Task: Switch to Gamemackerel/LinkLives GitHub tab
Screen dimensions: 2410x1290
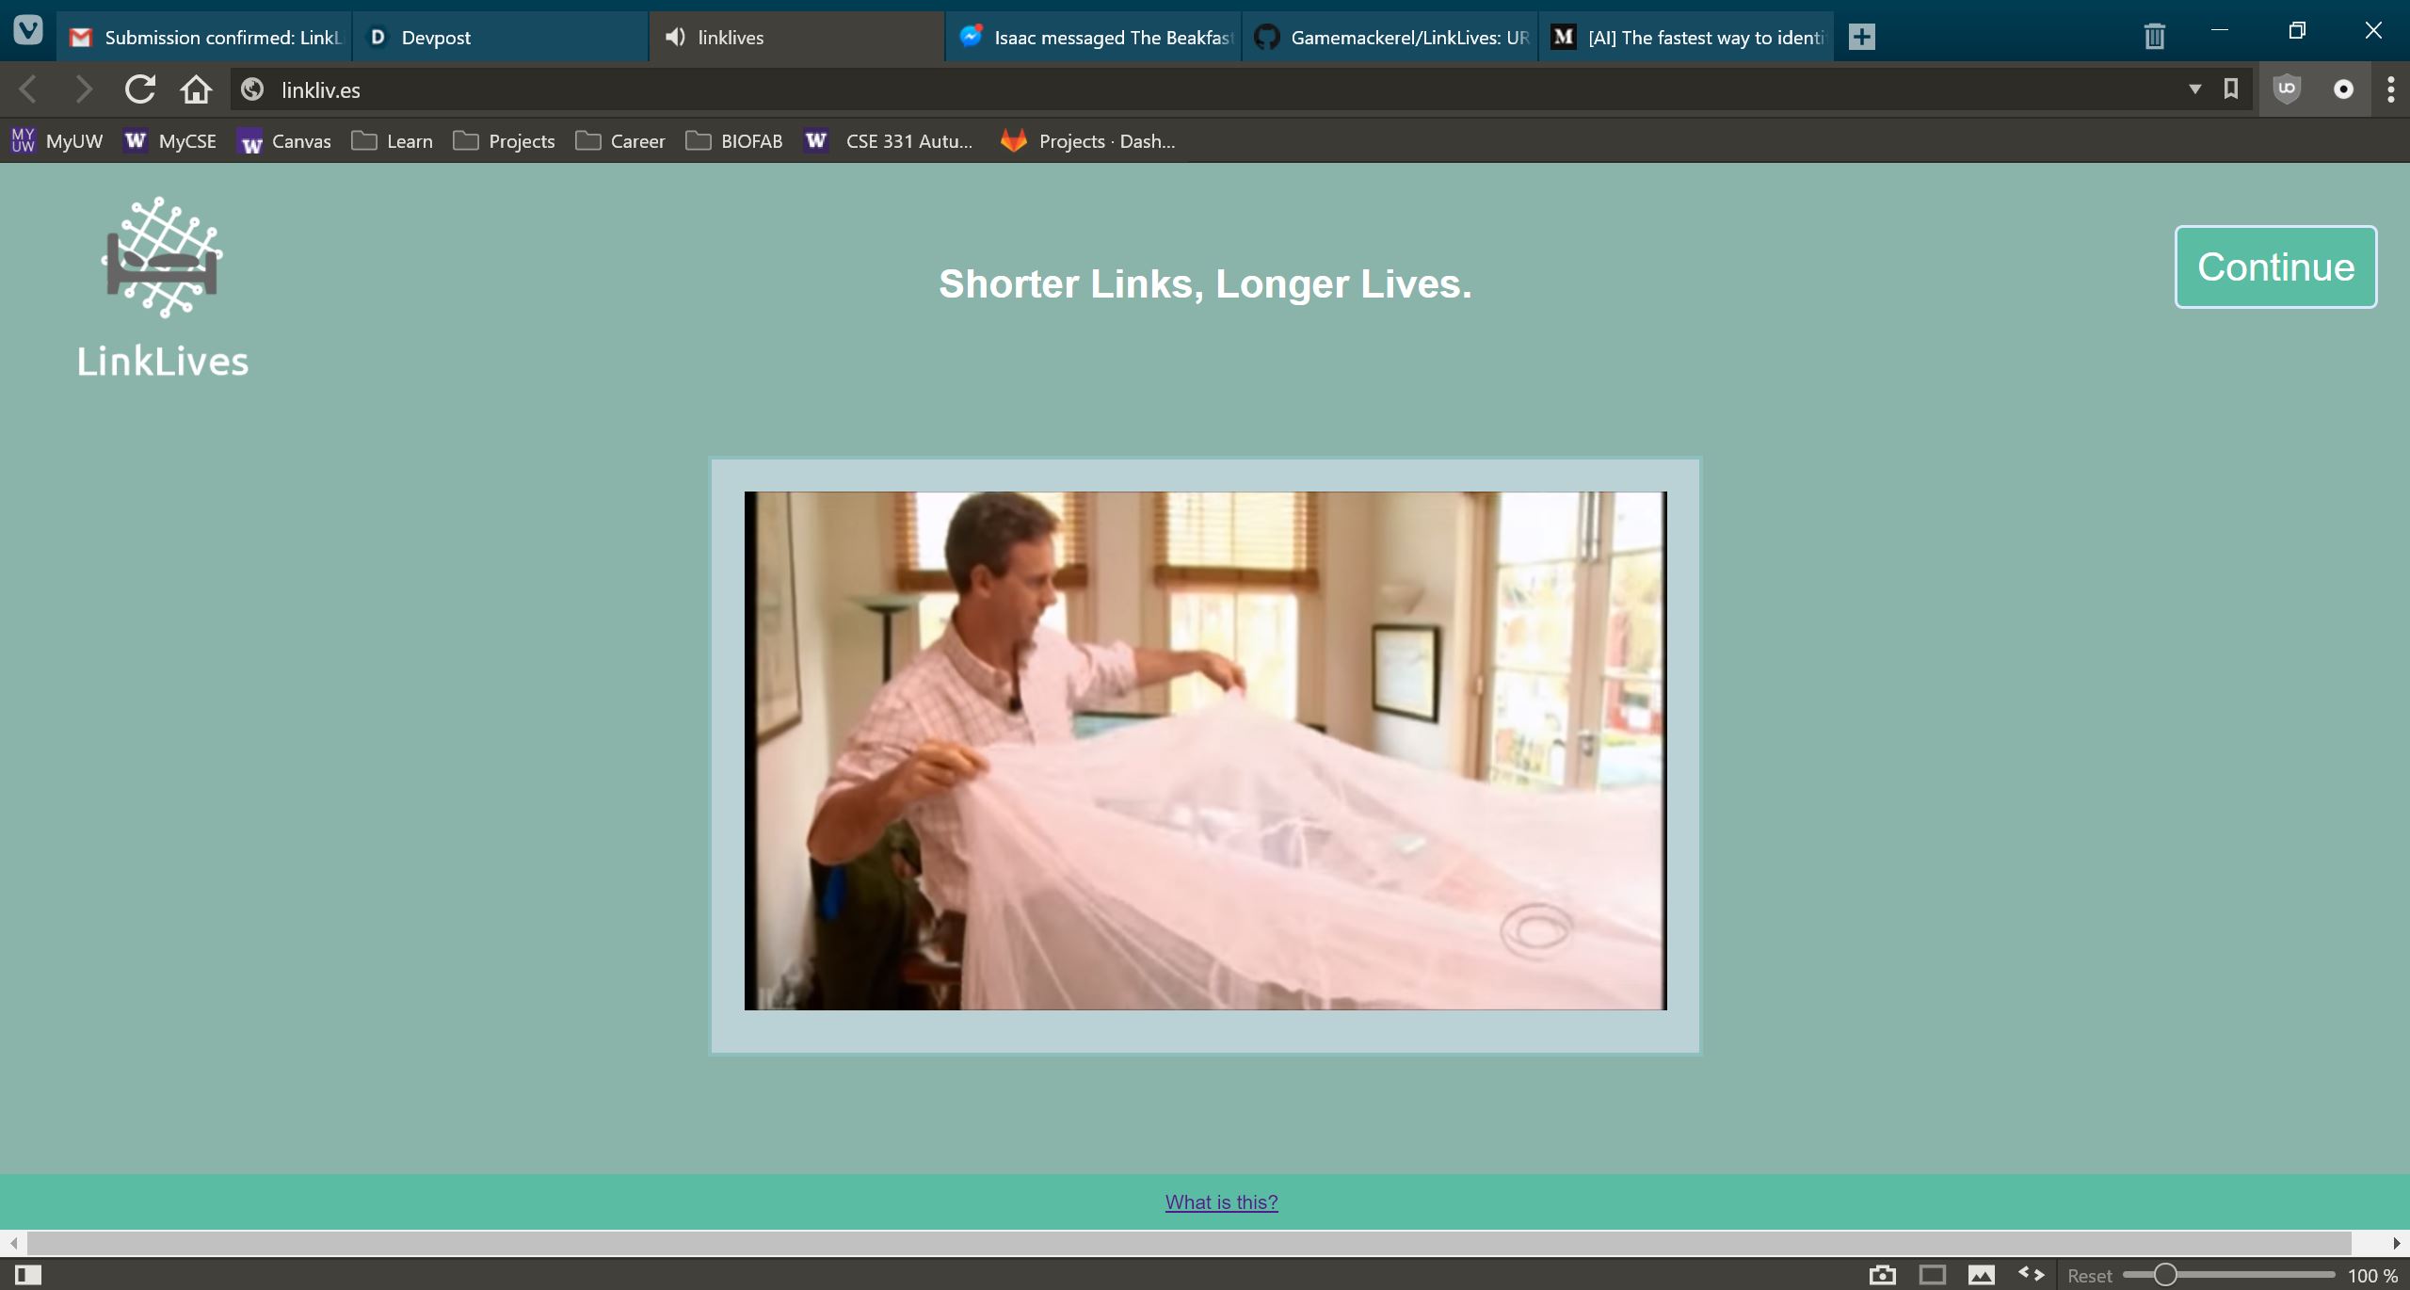Action: [x=1390, y=38]
